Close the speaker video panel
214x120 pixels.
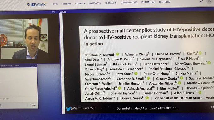(56, 12)
